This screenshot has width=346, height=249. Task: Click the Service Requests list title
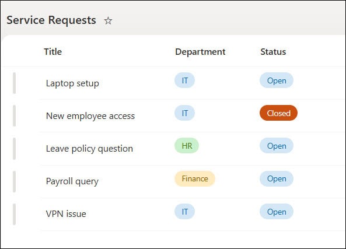point(51,20)
